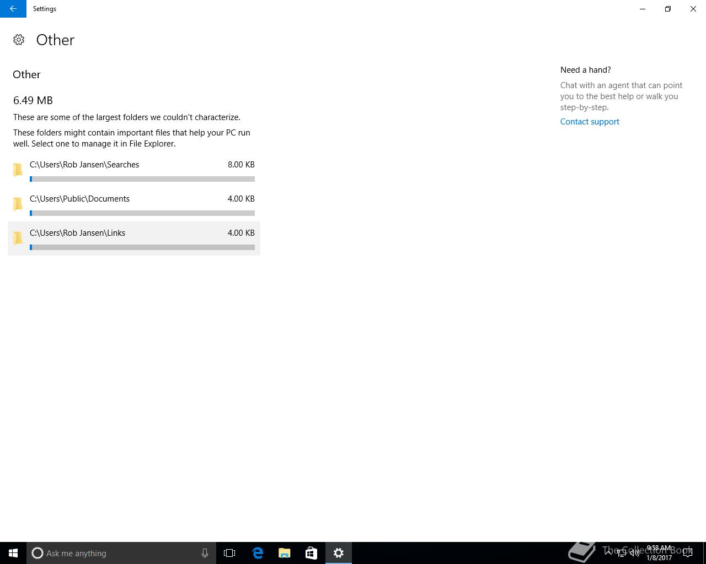Open the C:\Users\Rob Jansen\Searches folder entry
The height and width of the screenshot is (564, 706).
[134, 170]
